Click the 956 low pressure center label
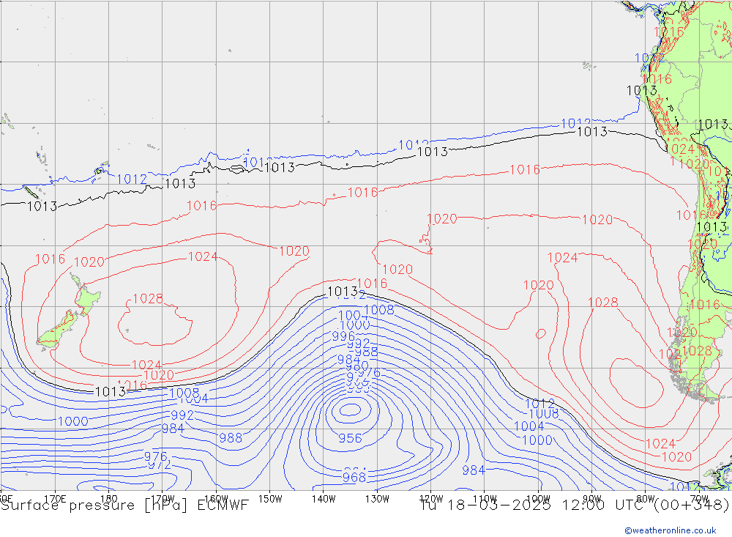 pyautogui.click(x=350, y=438)
